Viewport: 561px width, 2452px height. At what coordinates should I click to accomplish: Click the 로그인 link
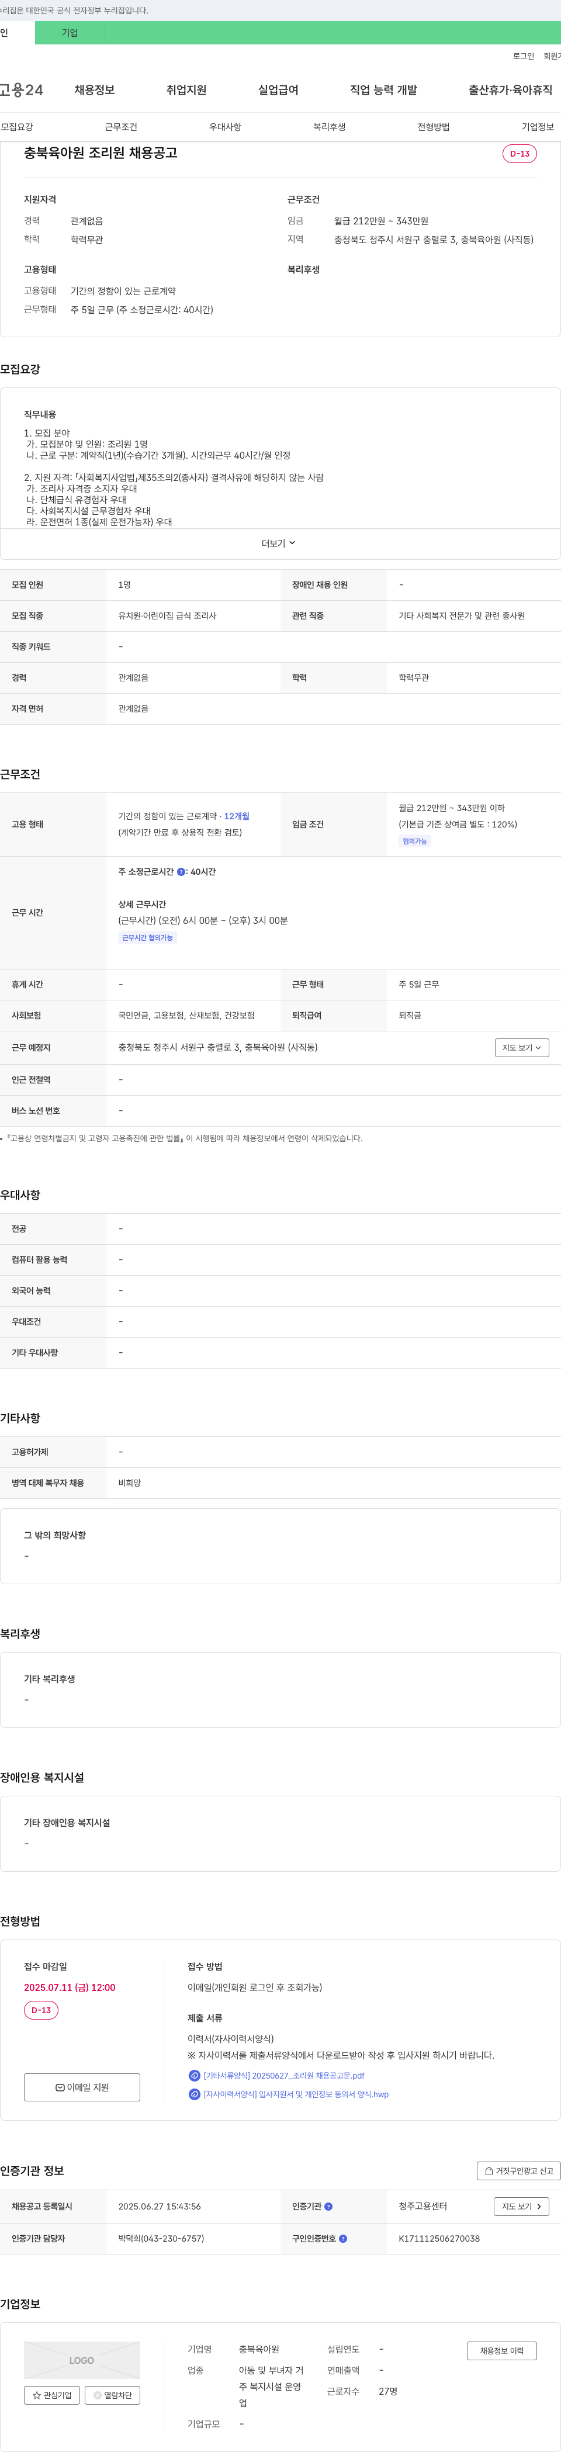coord(523,56)
